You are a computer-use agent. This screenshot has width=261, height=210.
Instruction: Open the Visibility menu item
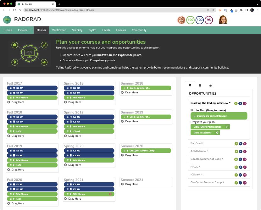[x=77, y=30]
